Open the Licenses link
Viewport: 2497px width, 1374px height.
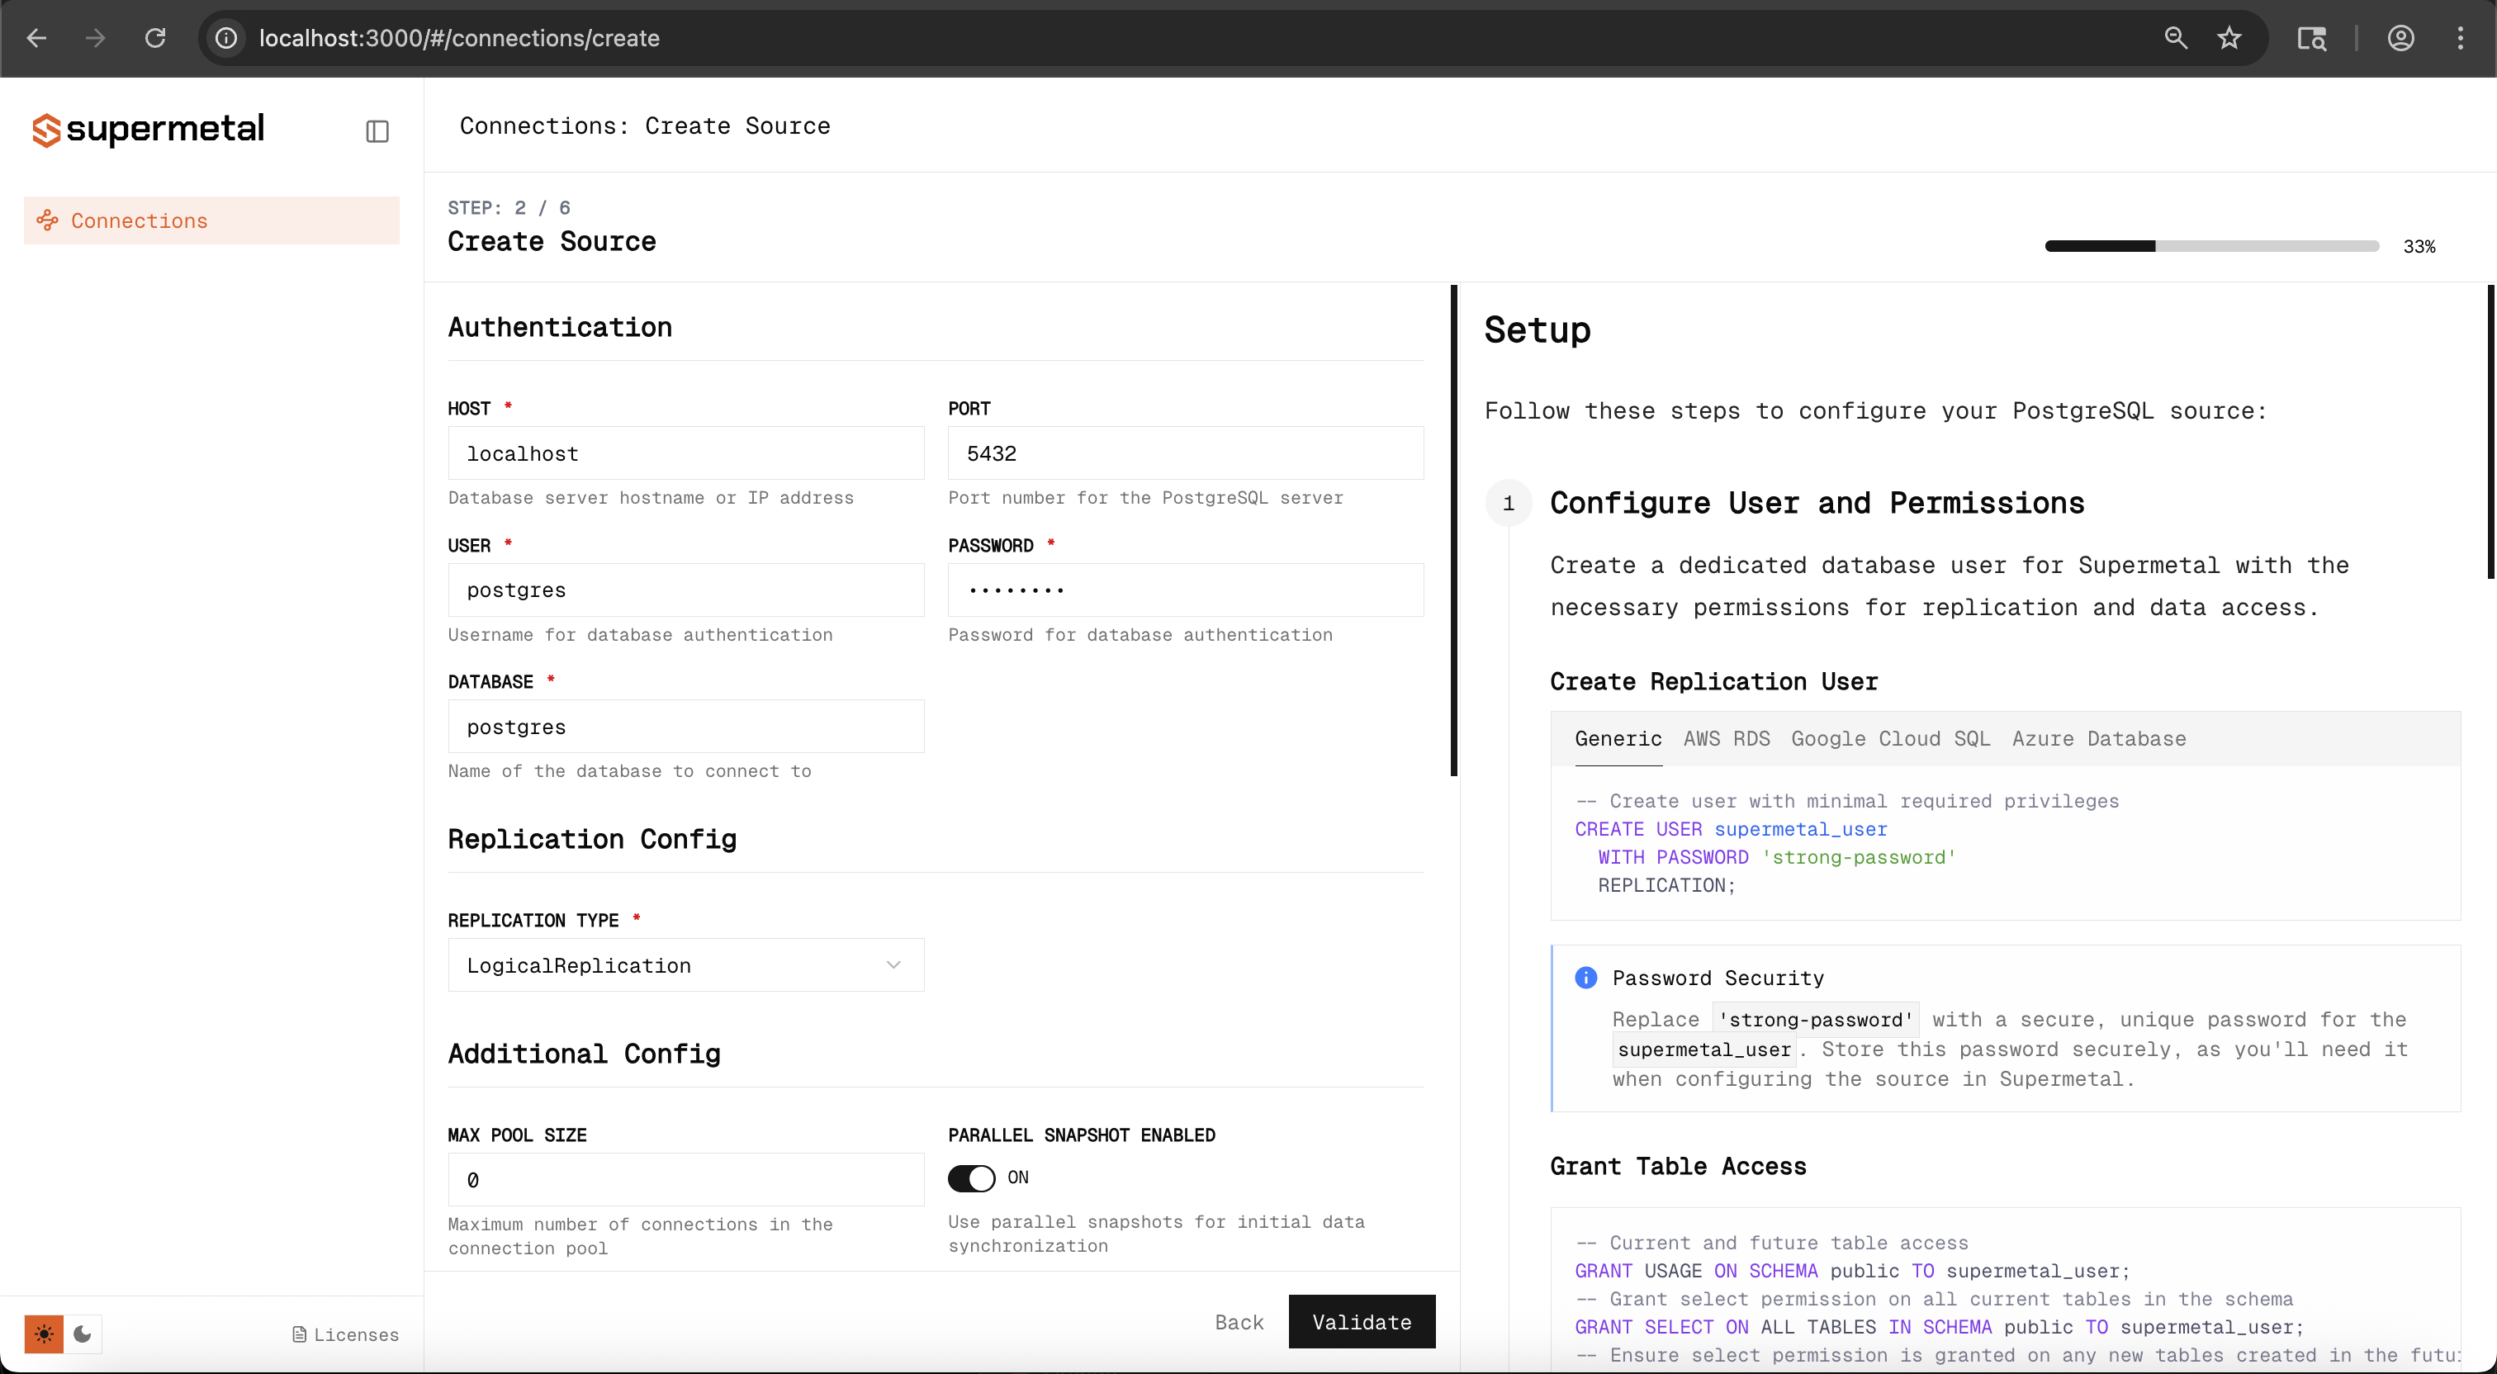344,1334
